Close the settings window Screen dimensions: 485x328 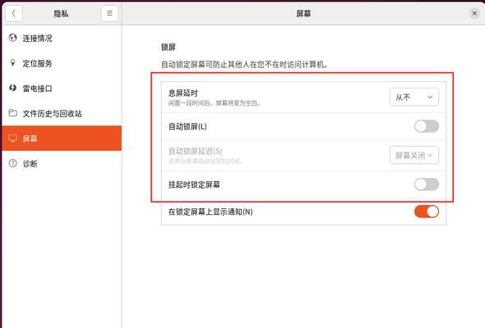[x=474, y=14]
